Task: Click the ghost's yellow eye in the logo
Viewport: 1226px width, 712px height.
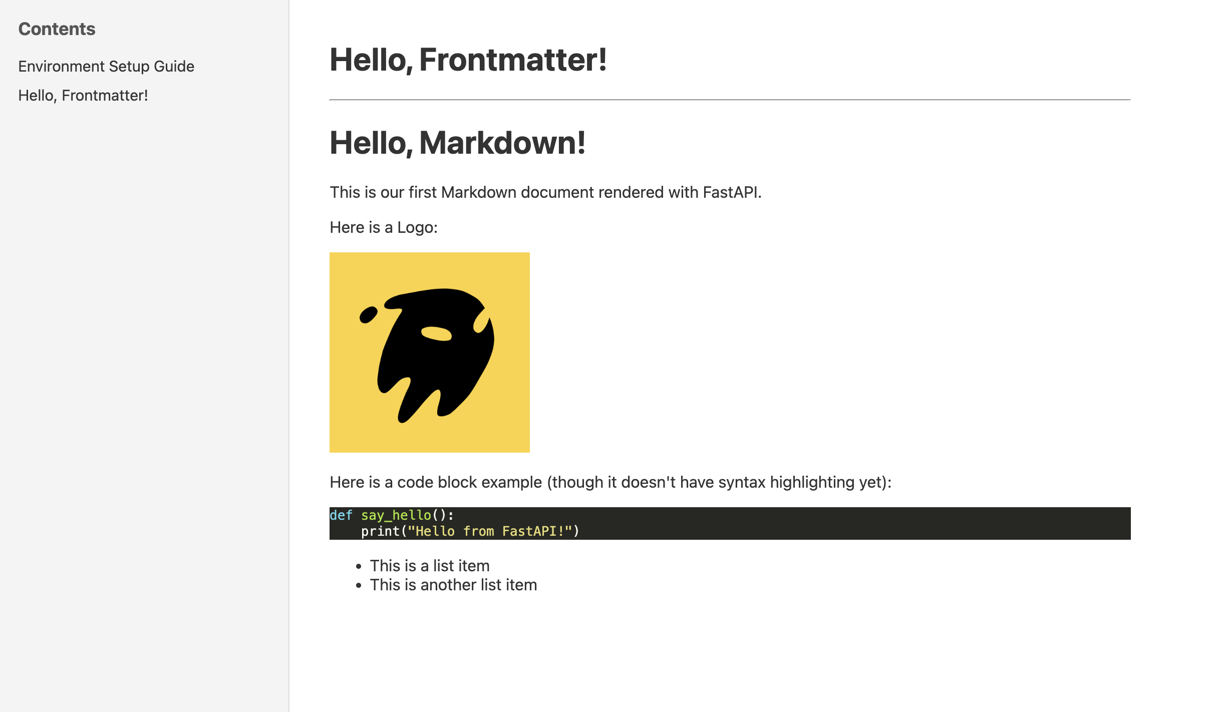Action: (436, 333)
